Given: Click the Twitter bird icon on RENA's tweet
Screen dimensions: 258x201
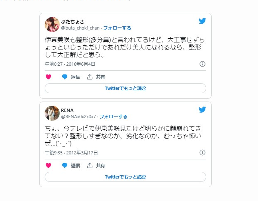Looking at the screenshot, I should tap(202, 109).
